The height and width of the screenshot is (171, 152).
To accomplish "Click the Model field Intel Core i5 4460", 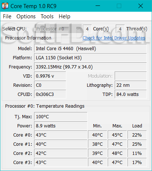I will click(x=90, y=49).
